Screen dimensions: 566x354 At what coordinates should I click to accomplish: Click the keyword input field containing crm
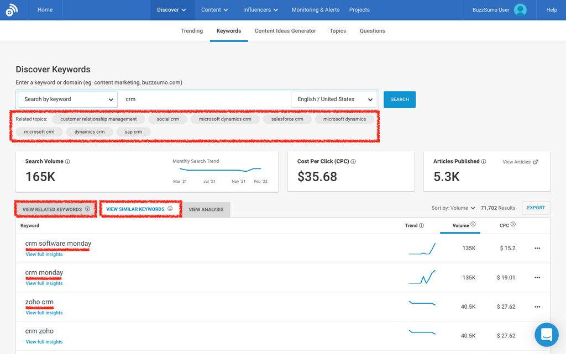205,99
